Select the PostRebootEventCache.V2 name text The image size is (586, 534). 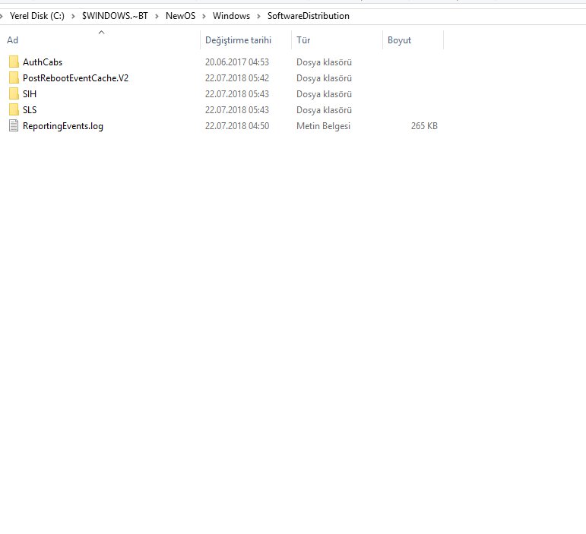tap(75, 78)
